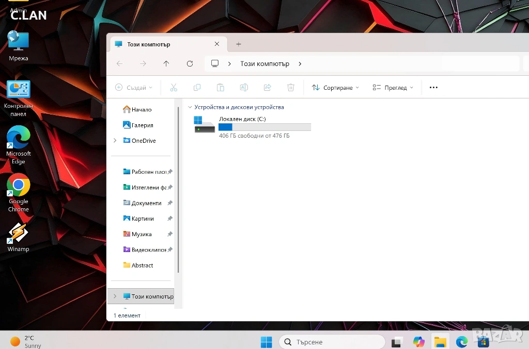This screenshot has height=349, width=529.
Task: Select the Този компютър tab
Action: (160, 44)
